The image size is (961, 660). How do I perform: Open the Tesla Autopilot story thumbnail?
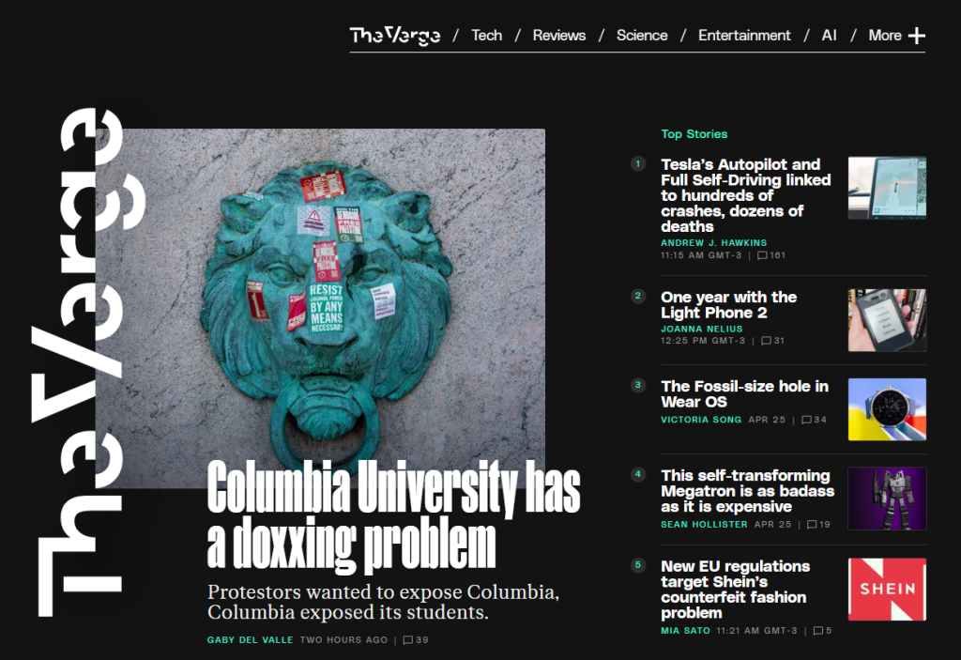coord(887,188)
